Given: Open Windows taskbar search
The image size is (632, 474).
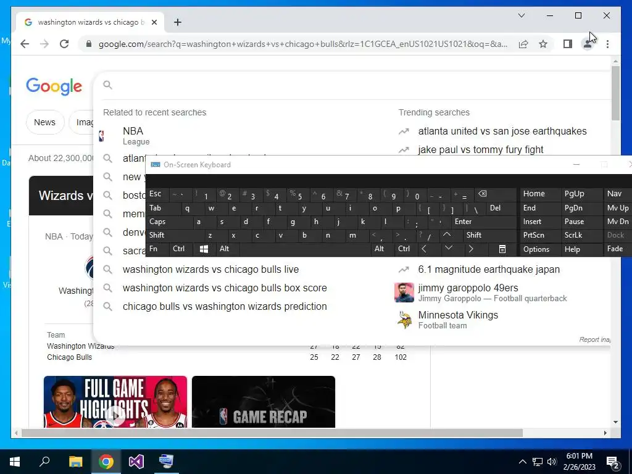Looking at the screenshot, I should click(44, 462).
